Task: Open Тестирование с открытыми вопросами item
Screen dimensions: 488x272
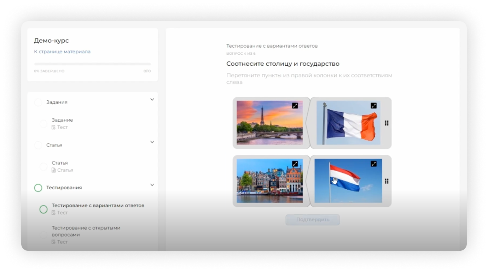Action: [86, 231]
